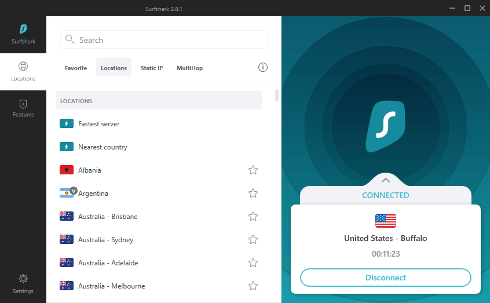
Task: Star Australia - Sydney as favorite
Action: [x=253, y=239]
